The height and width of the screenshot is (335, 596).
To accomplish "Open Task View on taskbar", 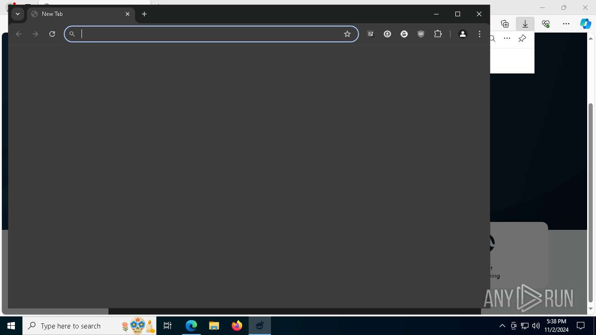I will [x=168, y=326].
